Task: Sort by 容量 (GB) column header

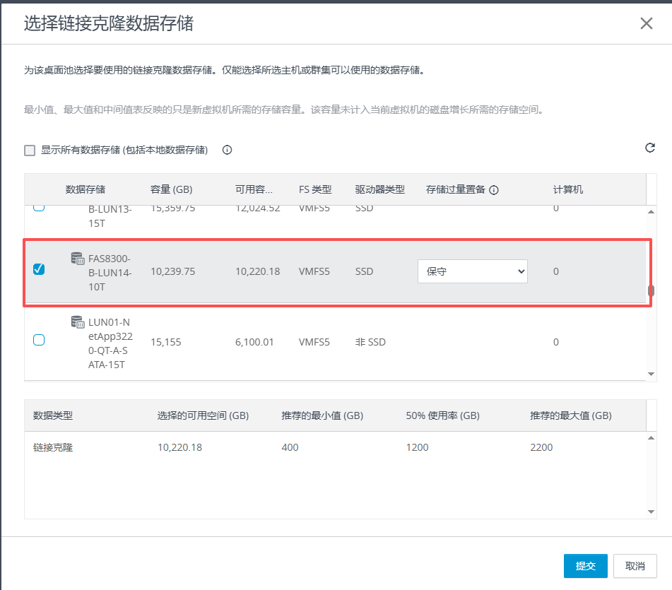Action: [171, 190]
